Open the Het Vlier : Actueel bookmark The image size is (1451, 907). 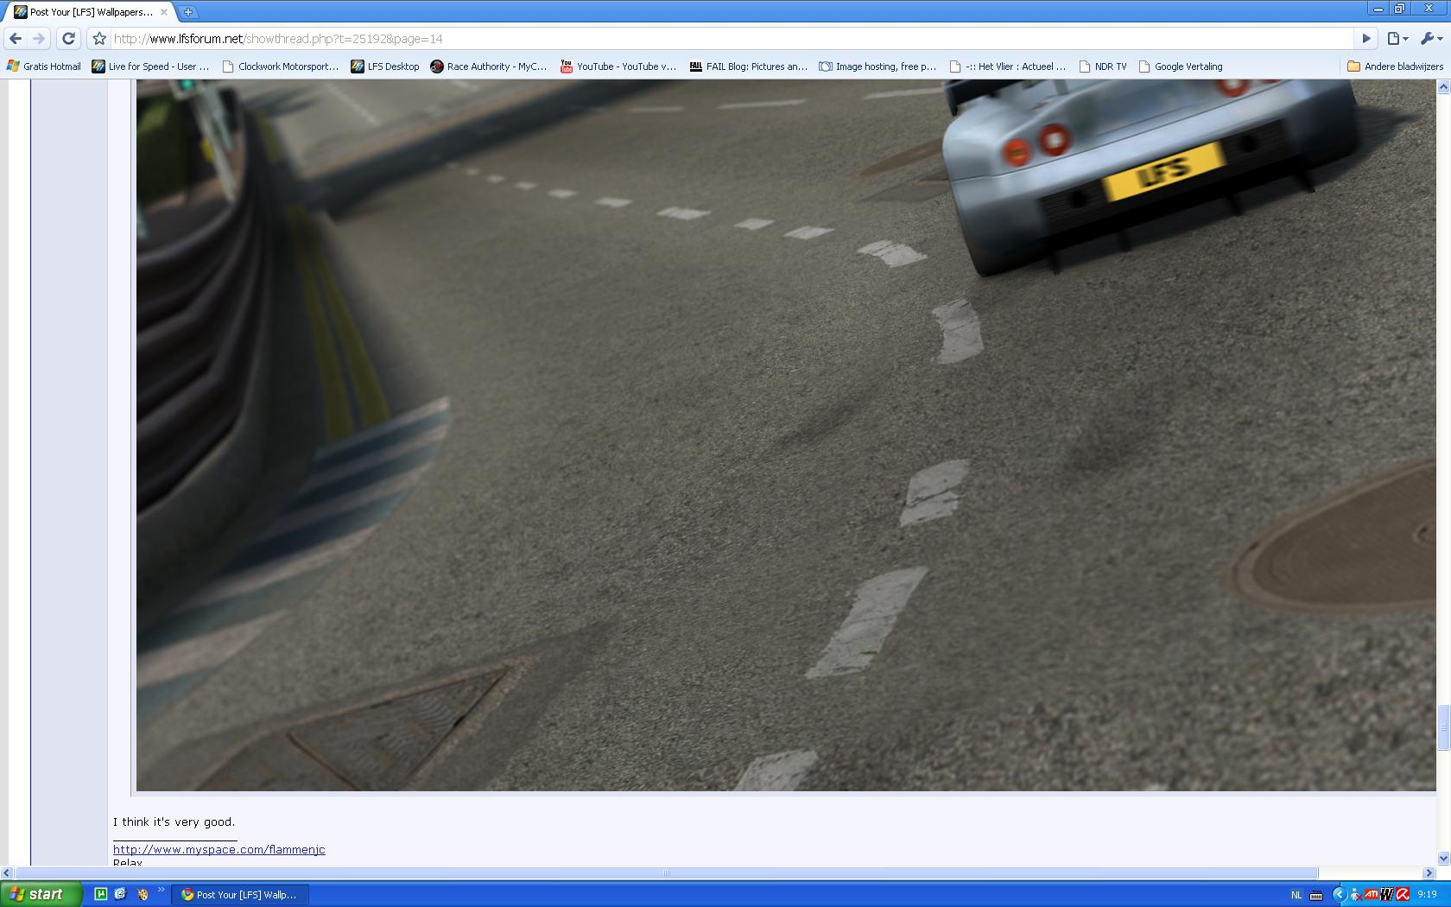(x=1008, y=67)
